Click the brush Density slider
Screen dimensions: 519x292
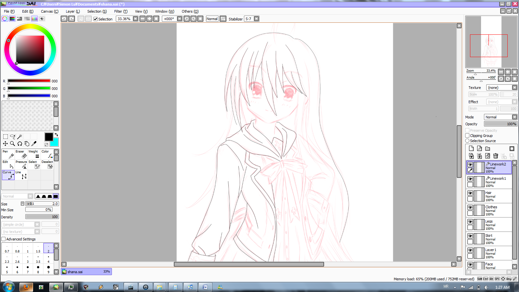point(42,217)
